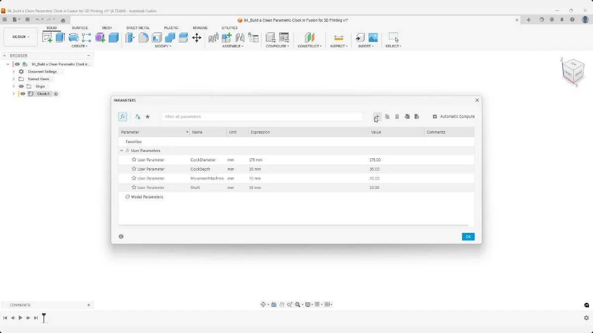Viewport: 593px width, 333px height.
Task: Click the timeline Play button
Action: coord(20,318)
